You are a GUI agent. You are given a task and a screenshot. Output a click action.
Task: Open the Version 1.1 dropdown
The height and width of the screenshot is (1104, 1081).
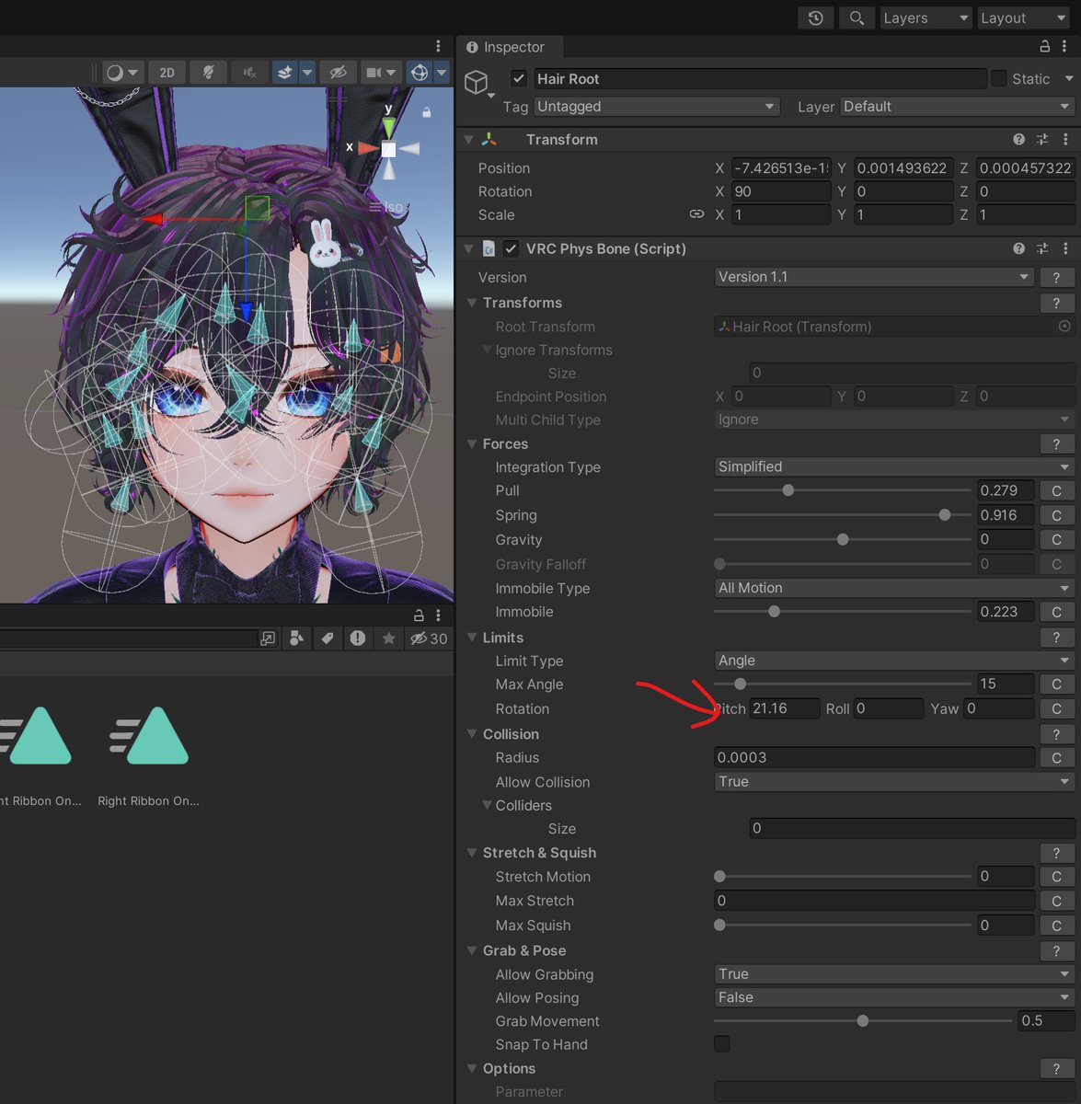click(874, 277)
